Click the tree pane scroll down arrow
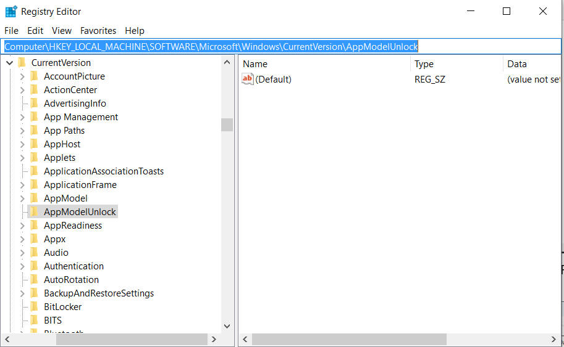564x347 pixels. click(227, 326)
